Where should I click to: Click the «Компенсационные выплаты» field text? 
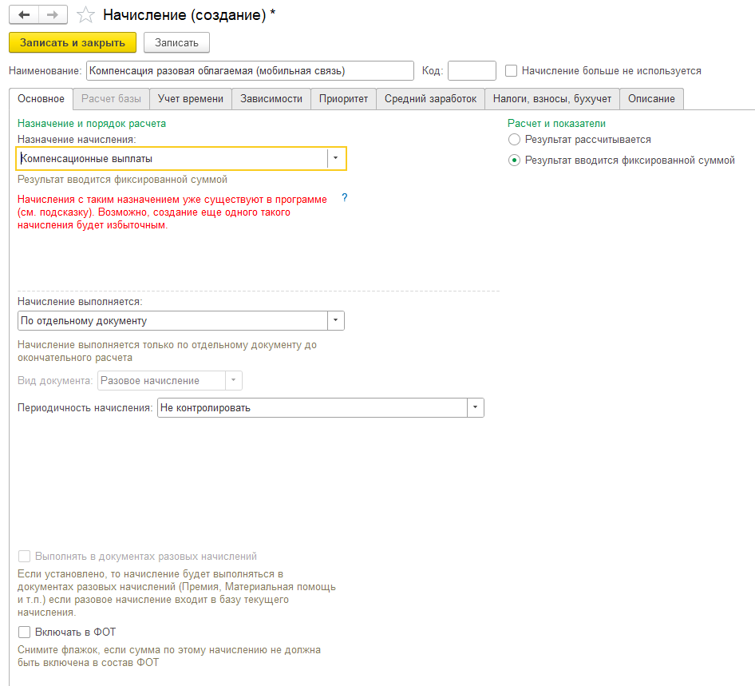[x=87, y=158]
